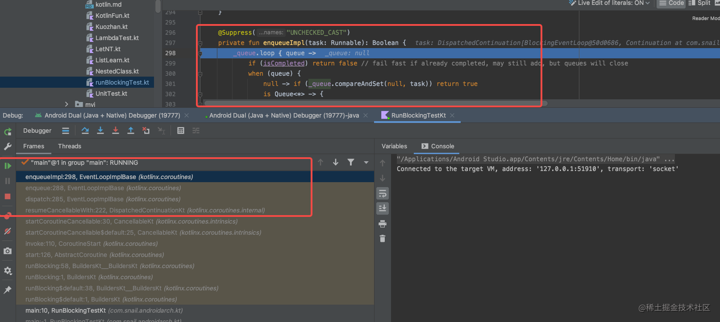Click the Rerun debug session icon
Screen dimensions: 720x322
8,131
